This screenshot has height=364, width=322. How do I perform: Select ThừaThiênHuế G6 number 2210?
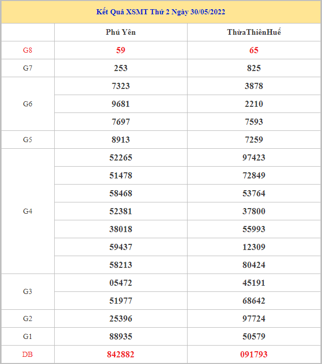coord(254,104)
